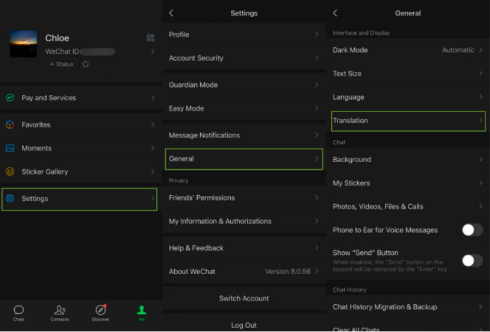The image size is (490, 332).
Task: Click the Pay and Services icon
Action: [x=10, y=98]
